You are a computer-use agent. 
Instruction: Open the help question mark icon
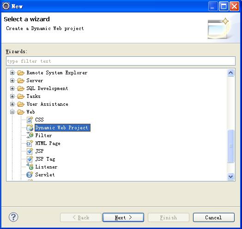coord(13,217)
